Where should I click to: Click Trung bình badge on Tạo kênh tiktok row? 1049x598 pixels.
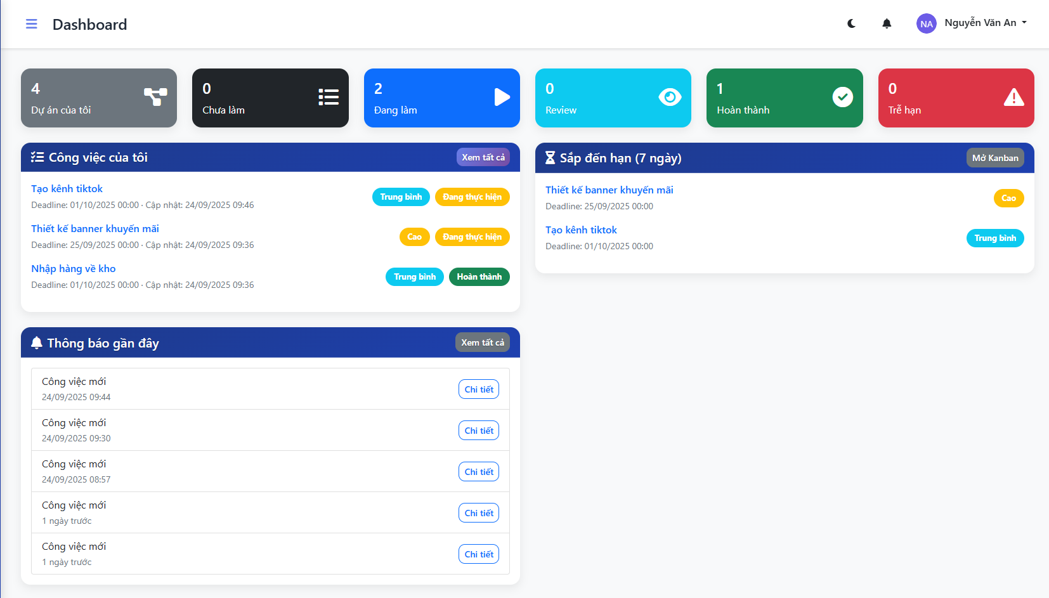401,197
